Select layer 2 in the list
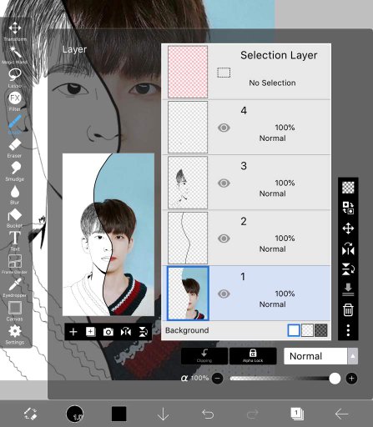The width and height of the screenshot is (373, 427). (x=246, y=238)
